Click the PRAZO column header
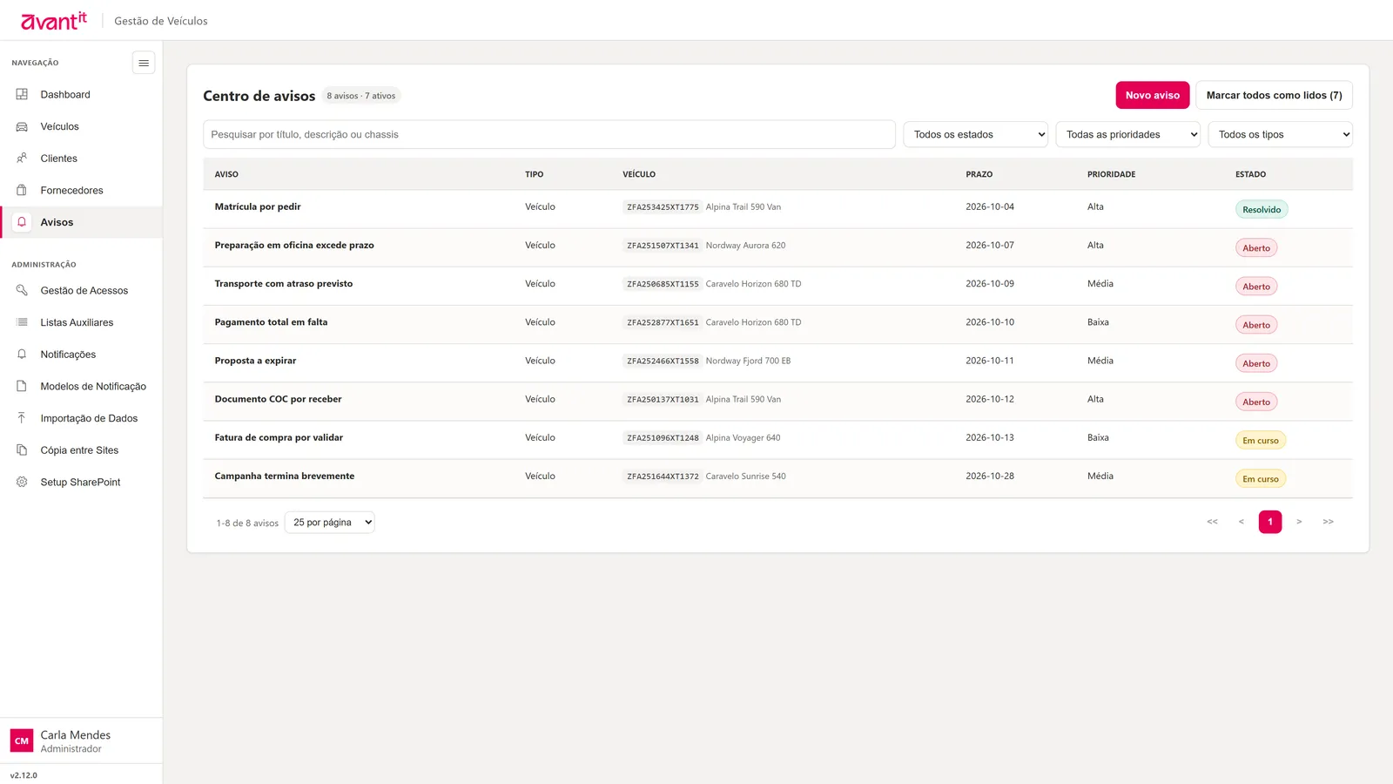 pyautogui.click(x=979, y=174)
